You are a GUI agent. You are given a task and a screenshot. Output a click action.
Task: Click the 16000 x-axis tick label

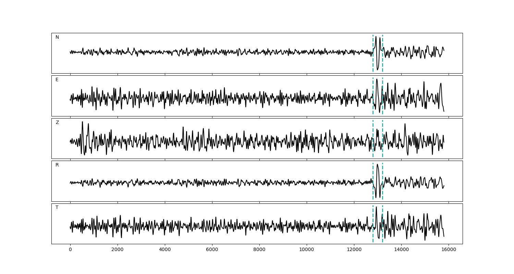(x=449, y=250)
